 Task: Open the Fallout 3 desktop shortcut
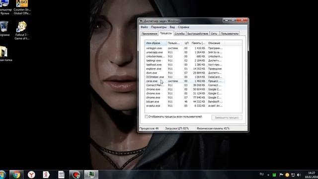click(22, 30)
